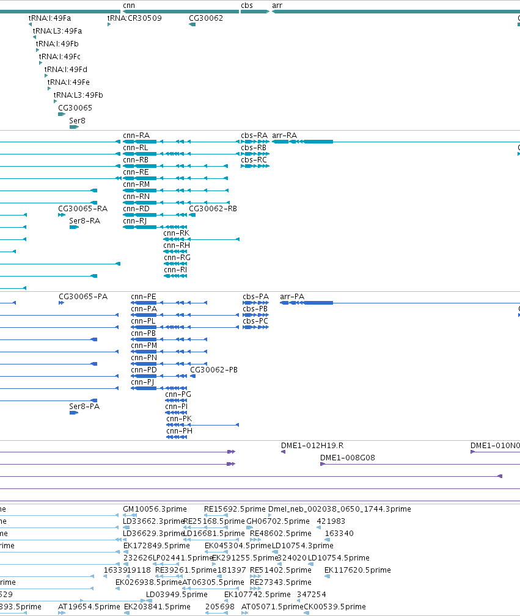This screenshot has height=616, width=520.
Task: Click the tRNA:I:49Fd label
Action: (x=66, y=70)
